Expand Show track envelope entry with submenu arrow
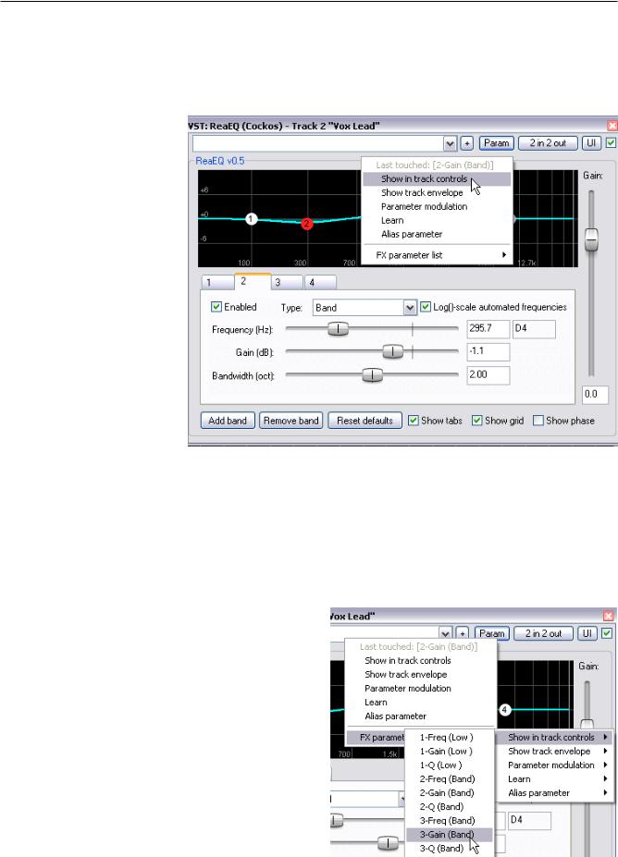Screen dimensions: 618x857 (554, 752)
